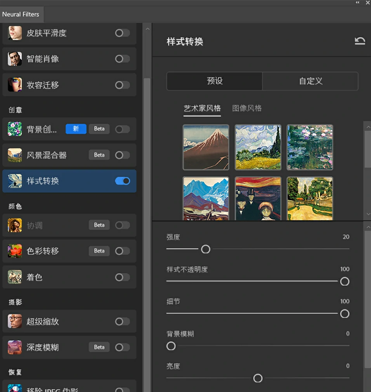This screenshot has width=371, height=392.
Task: Choose the Monet water lilies style
Action: pos(310,147)
